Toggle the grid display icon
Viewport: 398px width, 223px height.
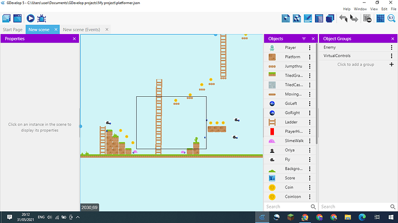tap(380, 18)
